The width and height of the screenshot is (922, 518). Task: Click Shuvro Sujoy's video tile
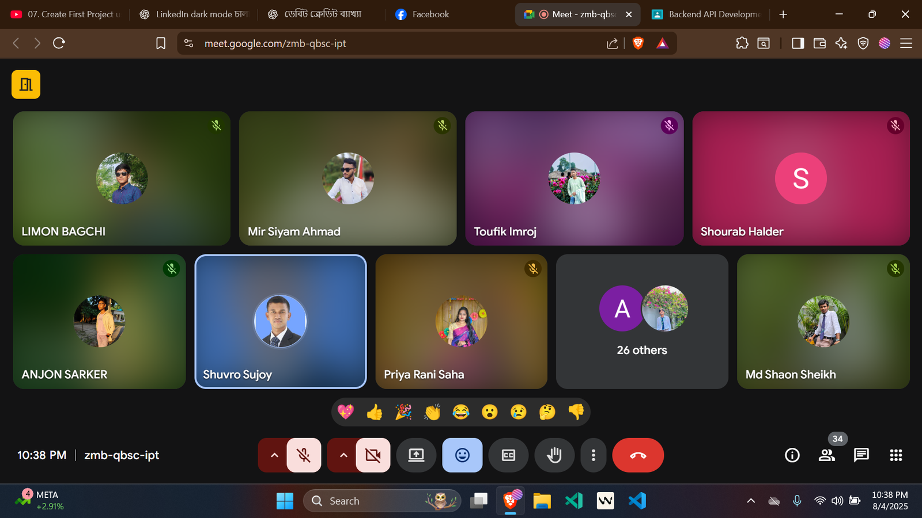[x=281, y=321]
